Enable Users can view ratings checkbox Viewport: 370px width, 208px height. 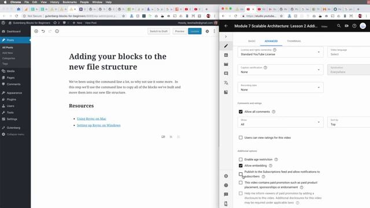(240, 138)
